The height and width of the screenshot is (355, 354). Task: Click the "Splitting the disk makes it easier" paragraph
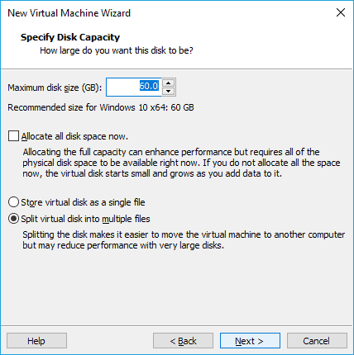click(x=184, y=239)
